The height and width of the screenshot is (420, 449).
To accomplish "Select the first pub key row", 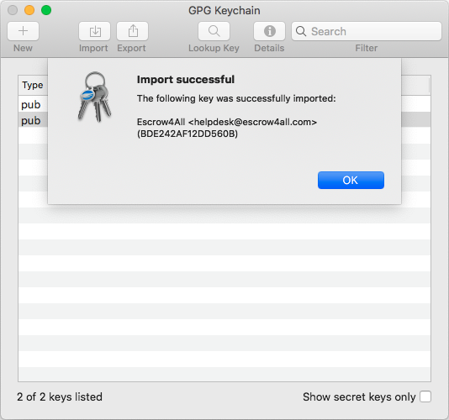I will click(x=225, y=104).
